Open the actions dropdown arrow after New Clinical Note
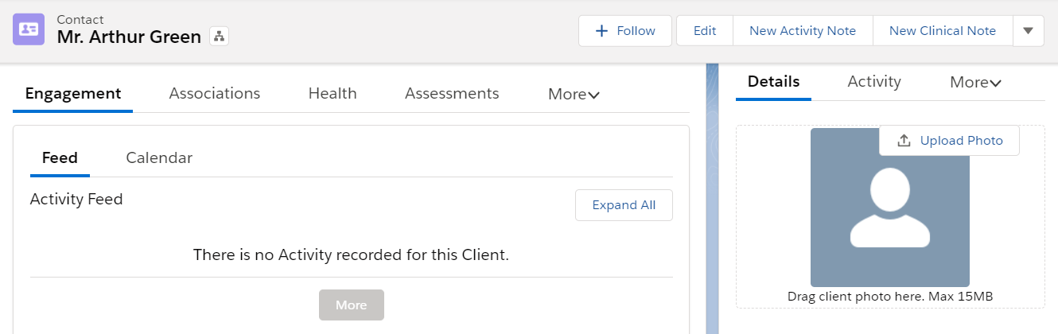1058x334 pixels. pyautogui.click(x=1028, y=31)
